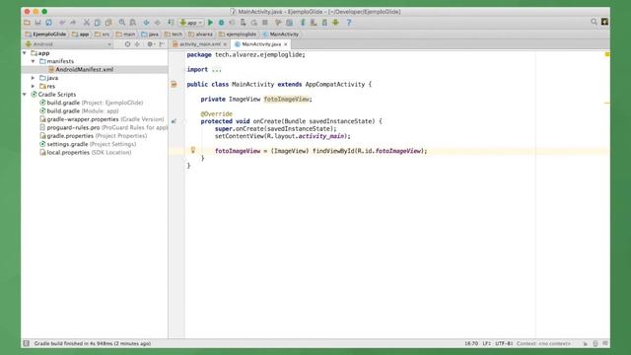Click the class gutter icon beside MainActivity
631x355 pixels.
(174, 84)
